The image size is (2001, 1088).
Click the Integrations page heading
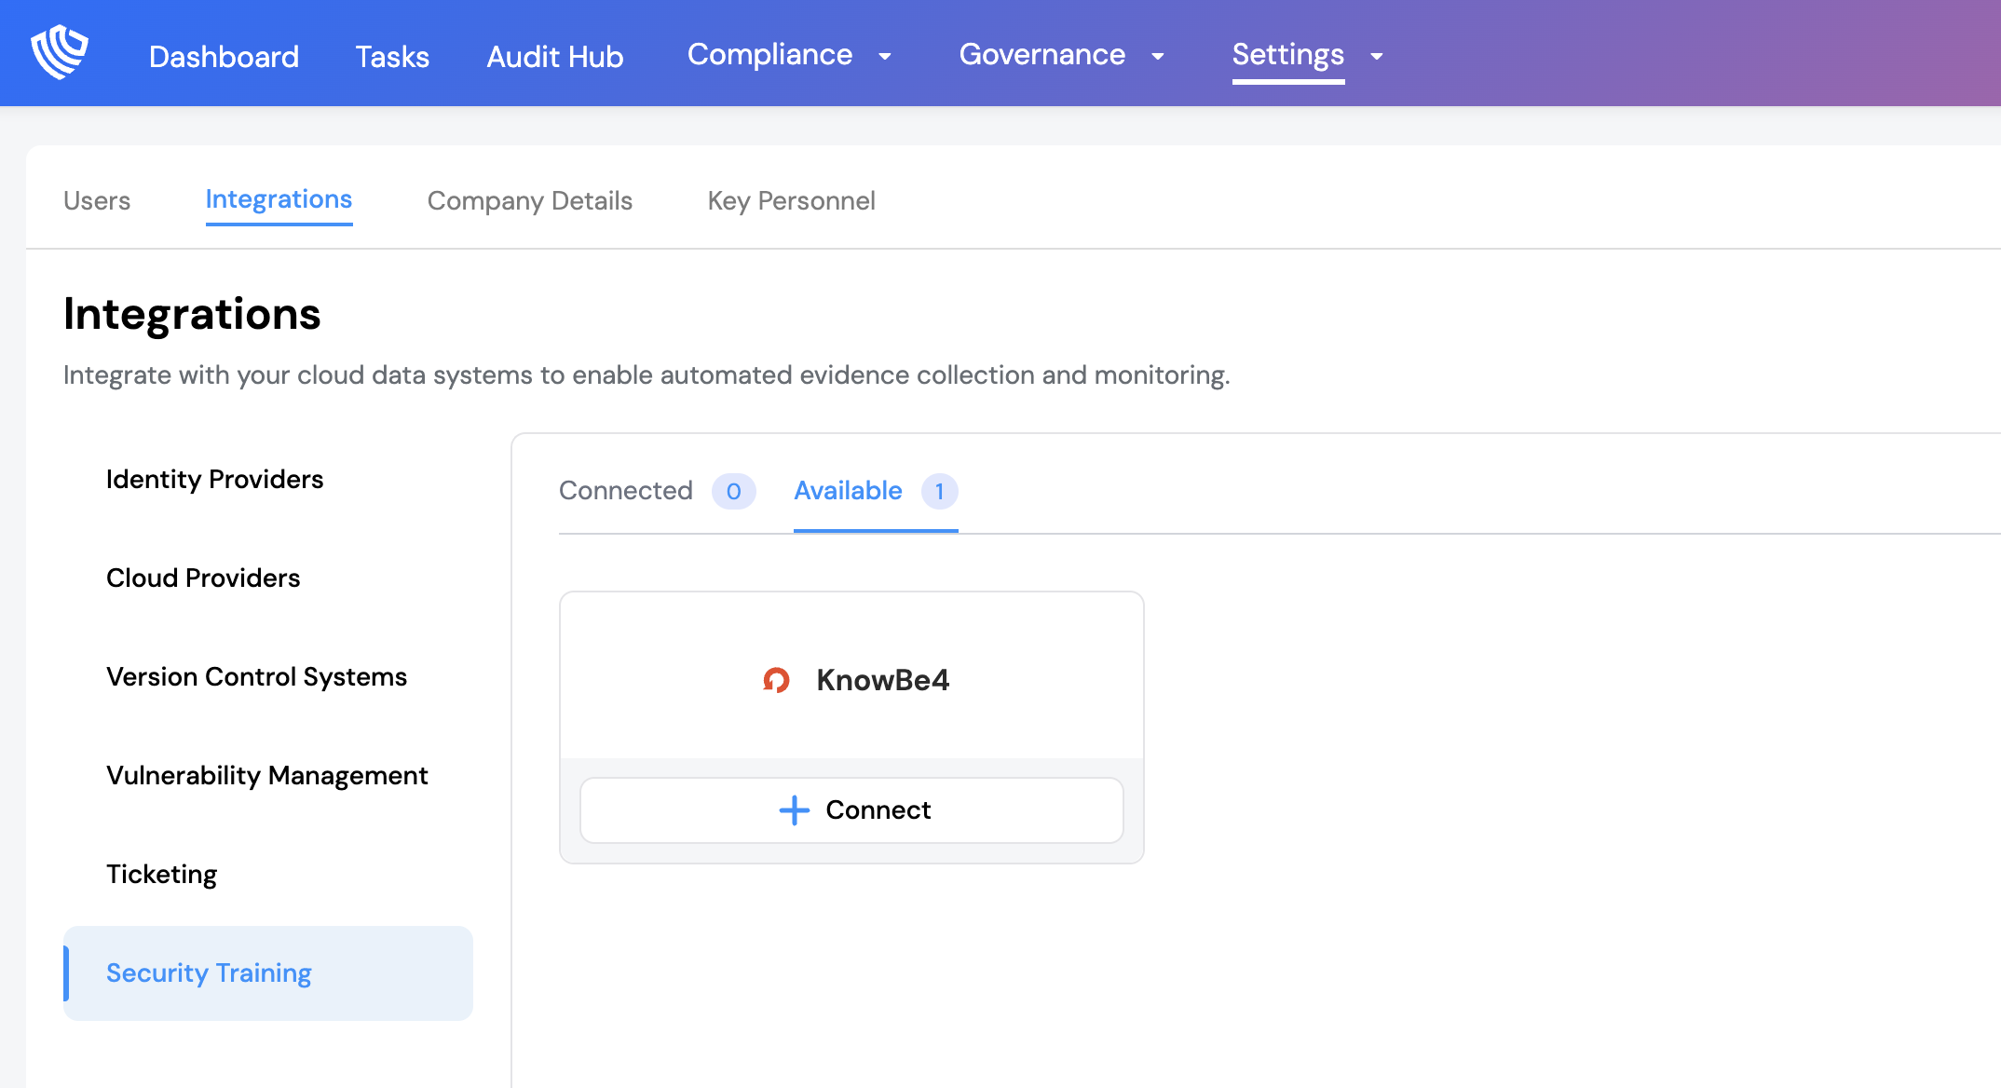(192, 314)
